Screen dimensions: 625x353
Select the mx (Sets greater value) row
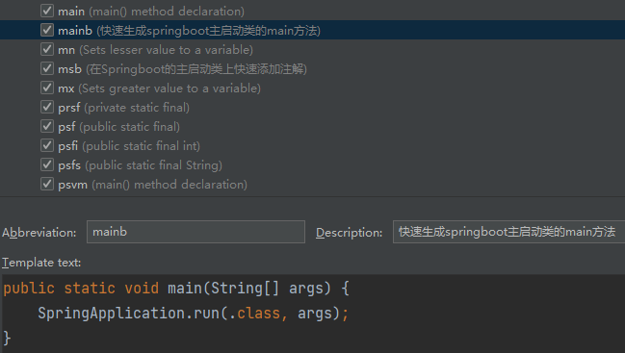pos(312,88)
